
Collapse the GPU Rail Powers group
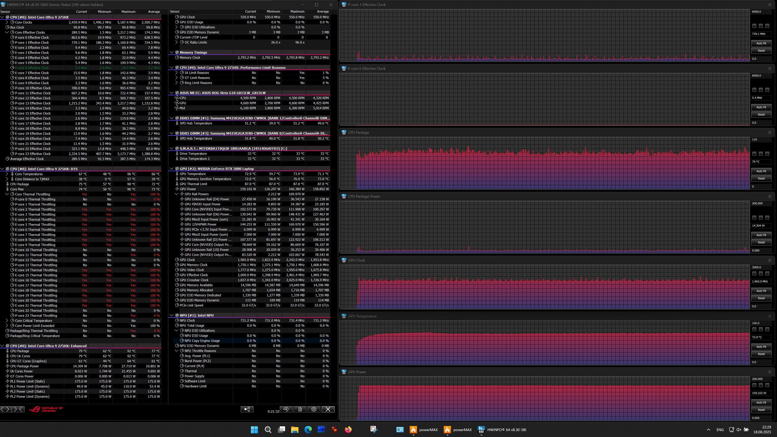click(176, 194)
